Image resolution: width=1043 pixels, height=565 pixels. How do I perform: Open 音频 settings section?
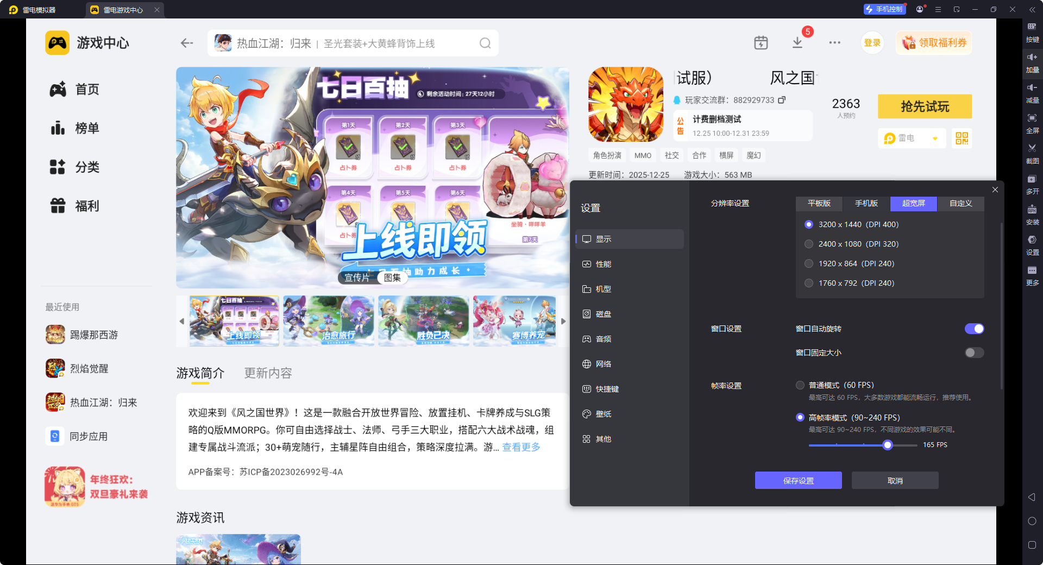pos(630,339)
